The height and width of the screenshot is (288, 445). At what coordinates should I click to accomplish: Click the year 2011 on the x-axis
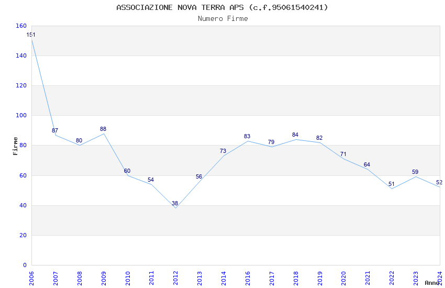pyautogui.click(x=151, y=279)
